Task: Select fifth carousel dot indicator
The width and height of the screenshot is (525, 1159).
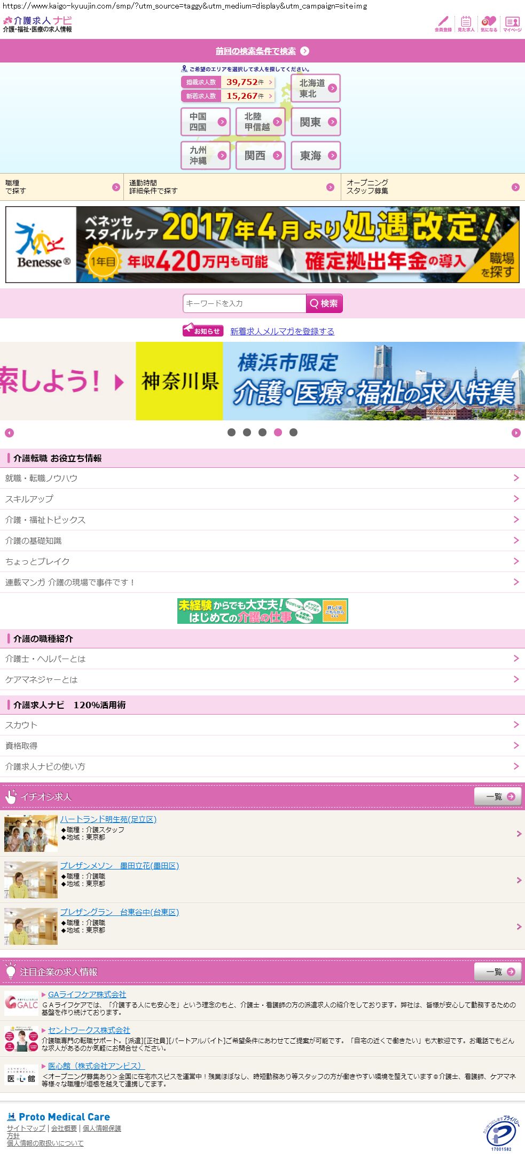Action: coord(293,433)
